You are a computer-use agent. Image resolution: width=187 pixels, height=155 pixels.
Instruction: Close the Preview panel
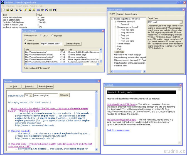[98, 81]
